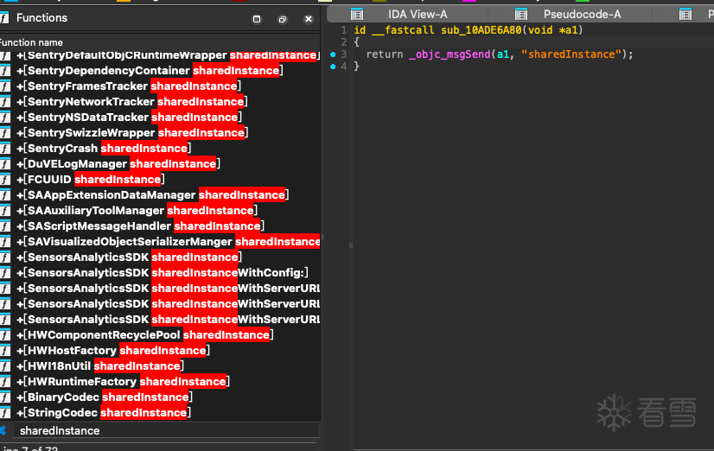Click the __fastcall keyword in pseudocode
This screenshot has width=714, height=451.
(x=403, y=30)
